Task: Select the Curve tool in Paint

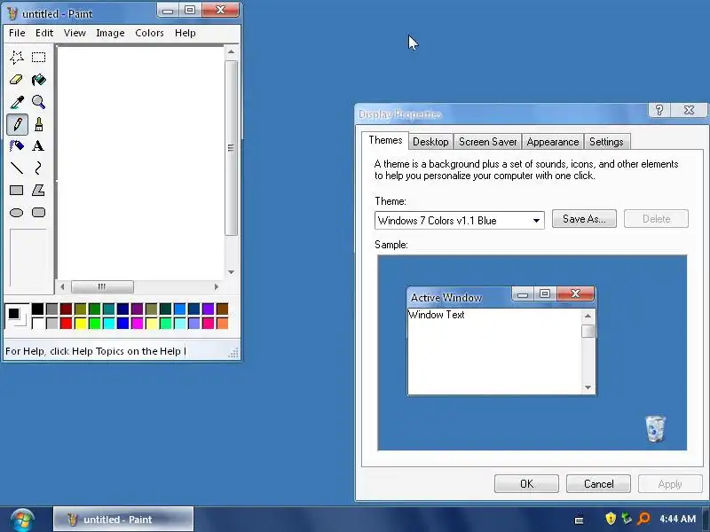Action: point(38,168)
